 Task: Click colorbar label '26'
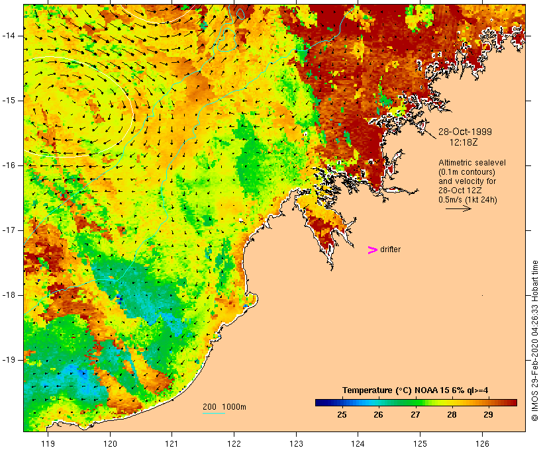(x=378, y=415)
